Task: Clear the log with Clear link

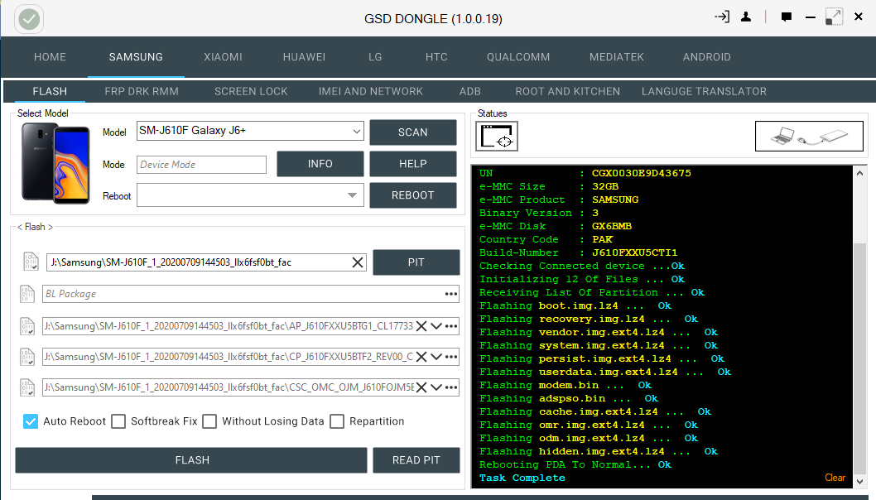Action: click(835, 478)
